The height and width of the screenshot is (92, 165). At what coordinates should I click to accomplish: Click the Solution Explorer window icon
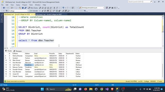point(107,8)
